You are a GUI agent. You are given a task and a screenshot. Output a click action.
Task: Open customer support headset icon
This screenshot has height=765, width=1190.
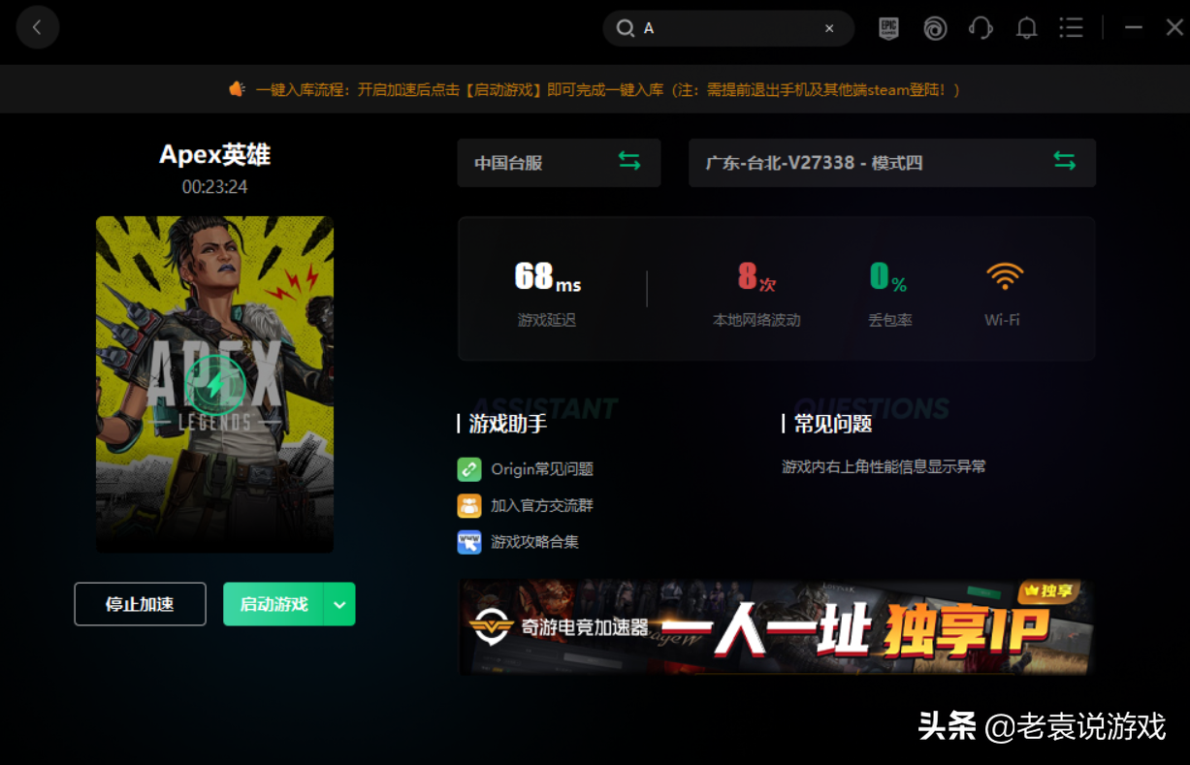click(981, 28)
